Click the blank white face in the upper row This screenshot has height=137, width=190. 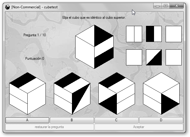tap(173, 34)
